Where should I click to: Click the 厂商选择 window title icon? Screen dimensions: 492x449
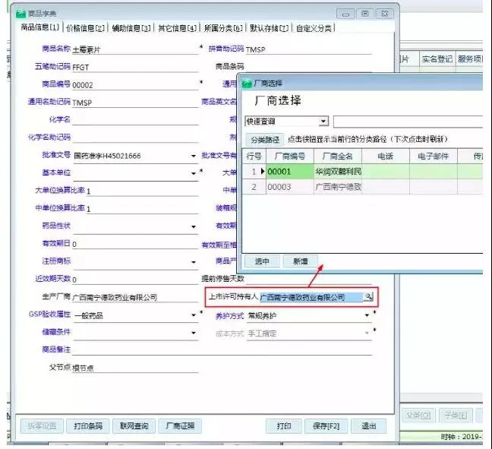(x=247, y=84)
